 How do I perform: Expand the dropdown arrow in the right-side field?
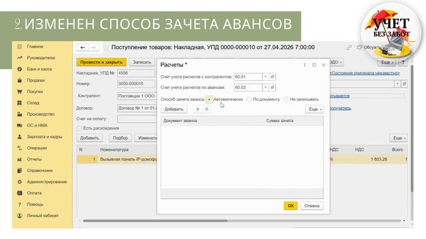397,84
